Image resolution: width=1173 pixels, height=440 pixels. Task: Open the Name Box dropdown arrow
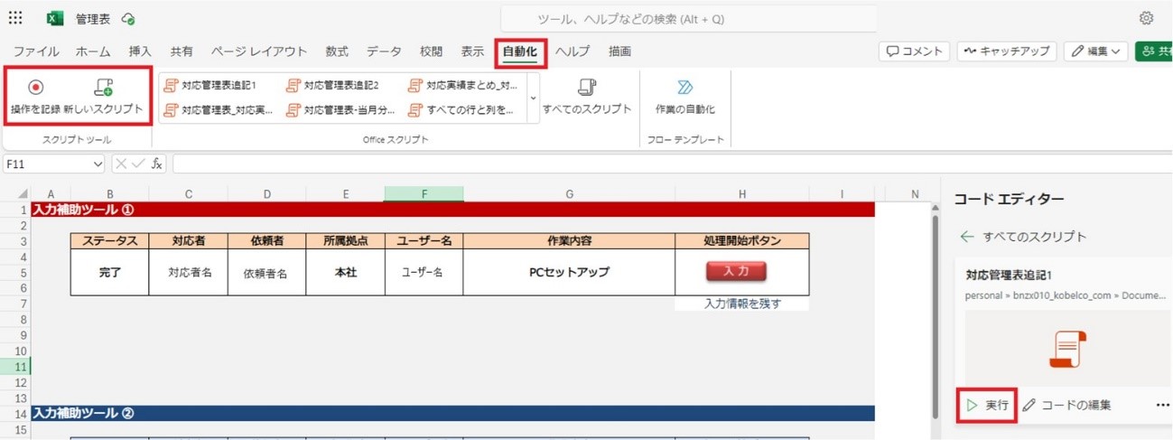click(98, 164)
